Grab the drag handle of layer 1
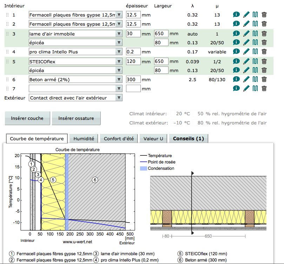 [x=7, y=15]
